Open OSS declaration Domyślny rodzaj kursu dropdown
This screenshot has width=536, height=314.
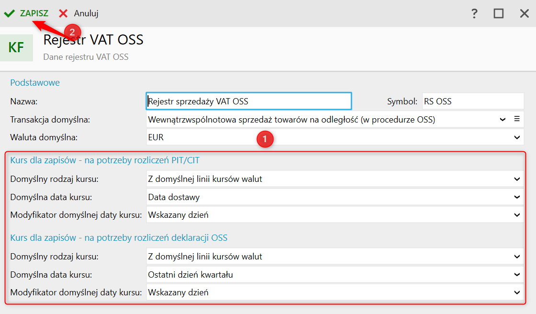[517, 257]
